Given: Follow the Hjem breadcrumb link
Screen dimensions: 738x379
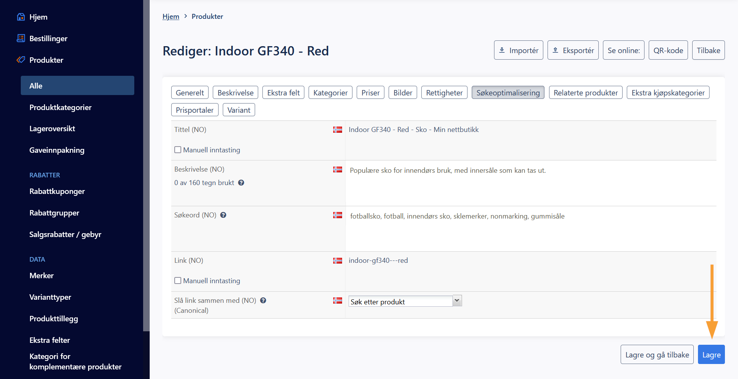Looking at the screenshot, I should click(x=171, y=17).
